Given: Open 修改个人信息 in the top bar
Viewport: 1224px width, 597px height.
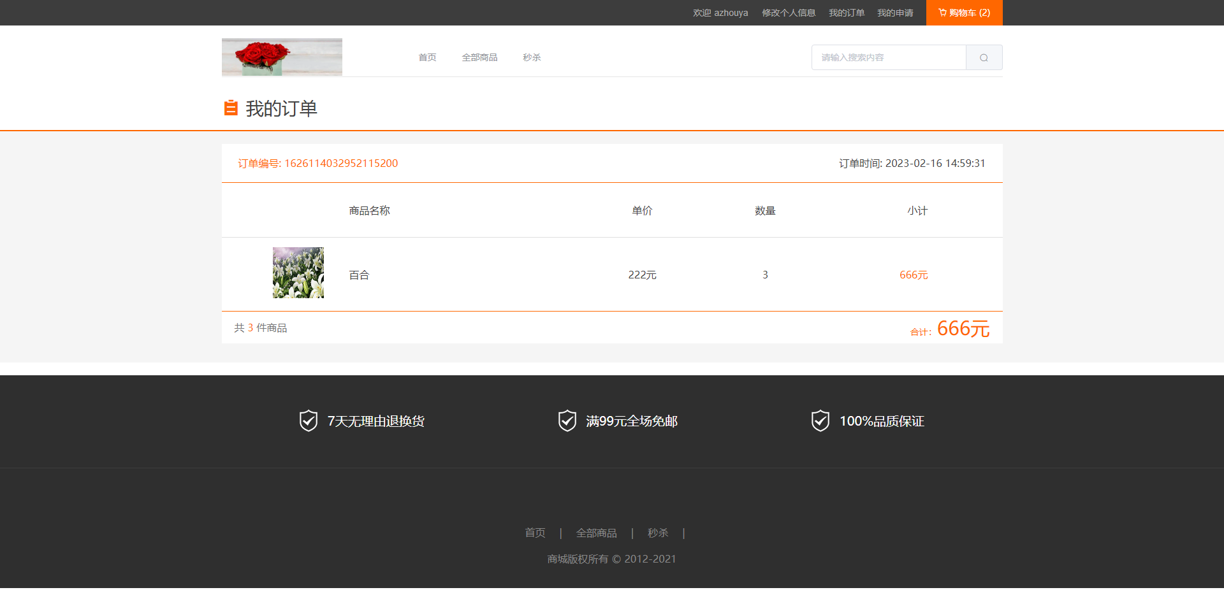Looking at the screenshot, I should coord(789,13).
